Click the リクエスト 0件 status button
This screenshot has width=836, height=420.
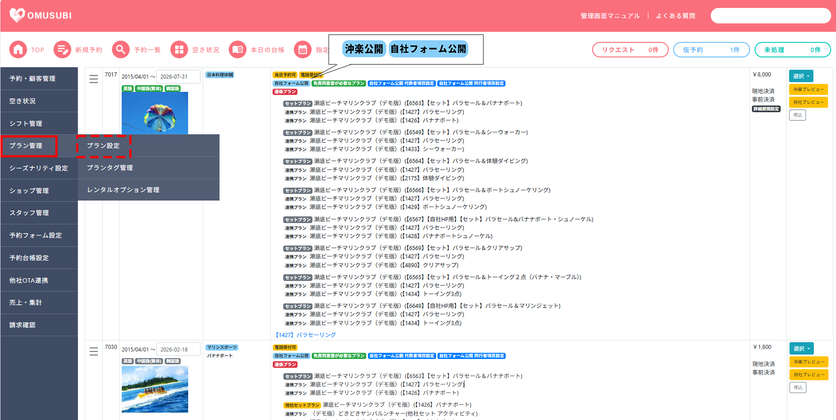tap(630, 50)
